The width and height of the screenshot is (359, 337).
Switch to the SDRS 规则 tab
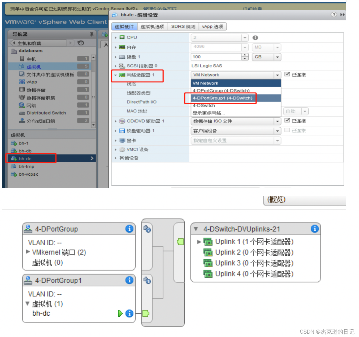click(183, 27)
